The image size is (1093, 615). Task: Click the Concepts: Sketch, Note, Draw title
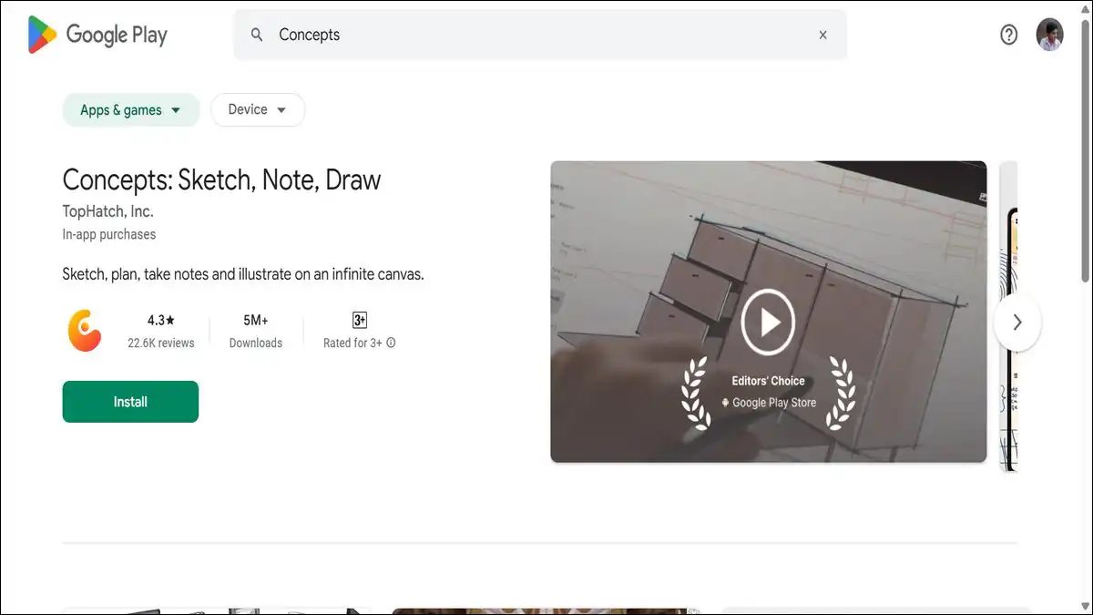coord(221,179)
